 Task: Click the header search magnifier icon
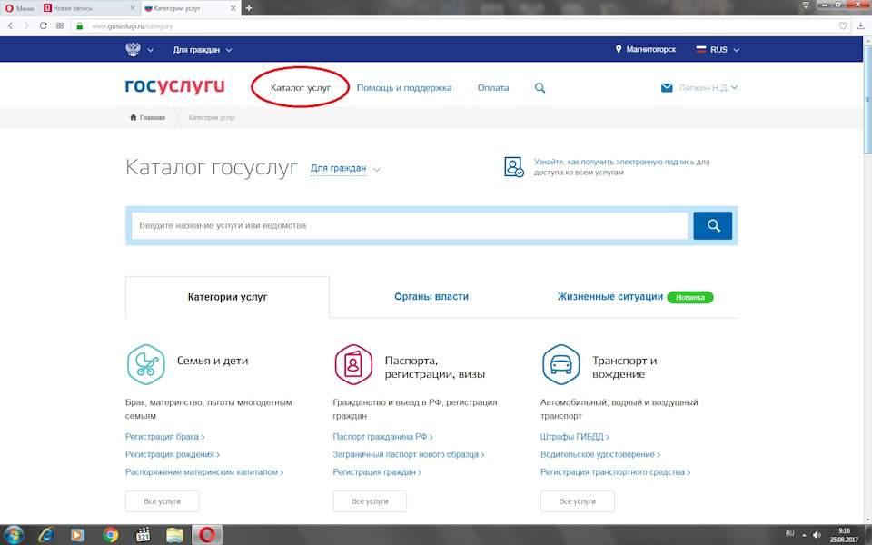[540, 88]
